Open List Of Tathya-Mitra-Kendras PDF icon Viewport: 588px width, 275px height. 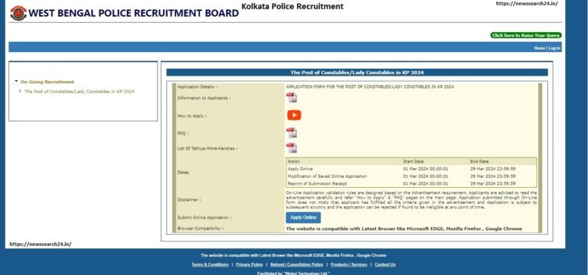tap(292, 147)
